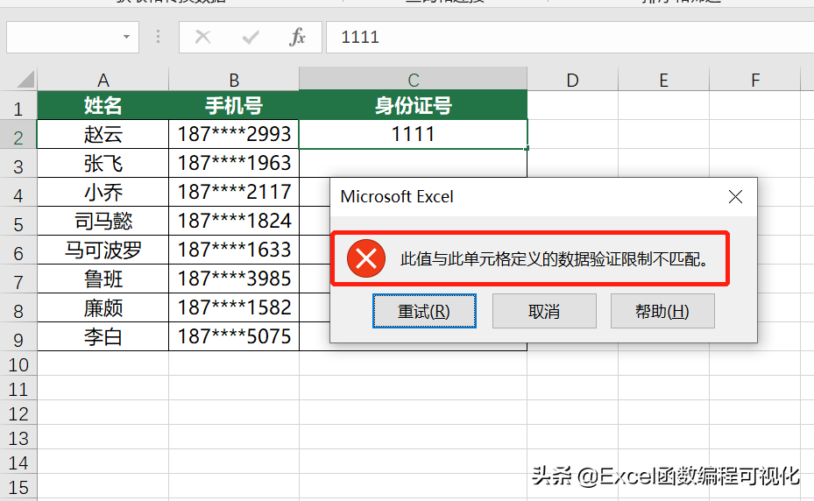The width and height of the screenshot is (814, 501).
Task: Open the insert function fx button
Action: tap(297, 37)
